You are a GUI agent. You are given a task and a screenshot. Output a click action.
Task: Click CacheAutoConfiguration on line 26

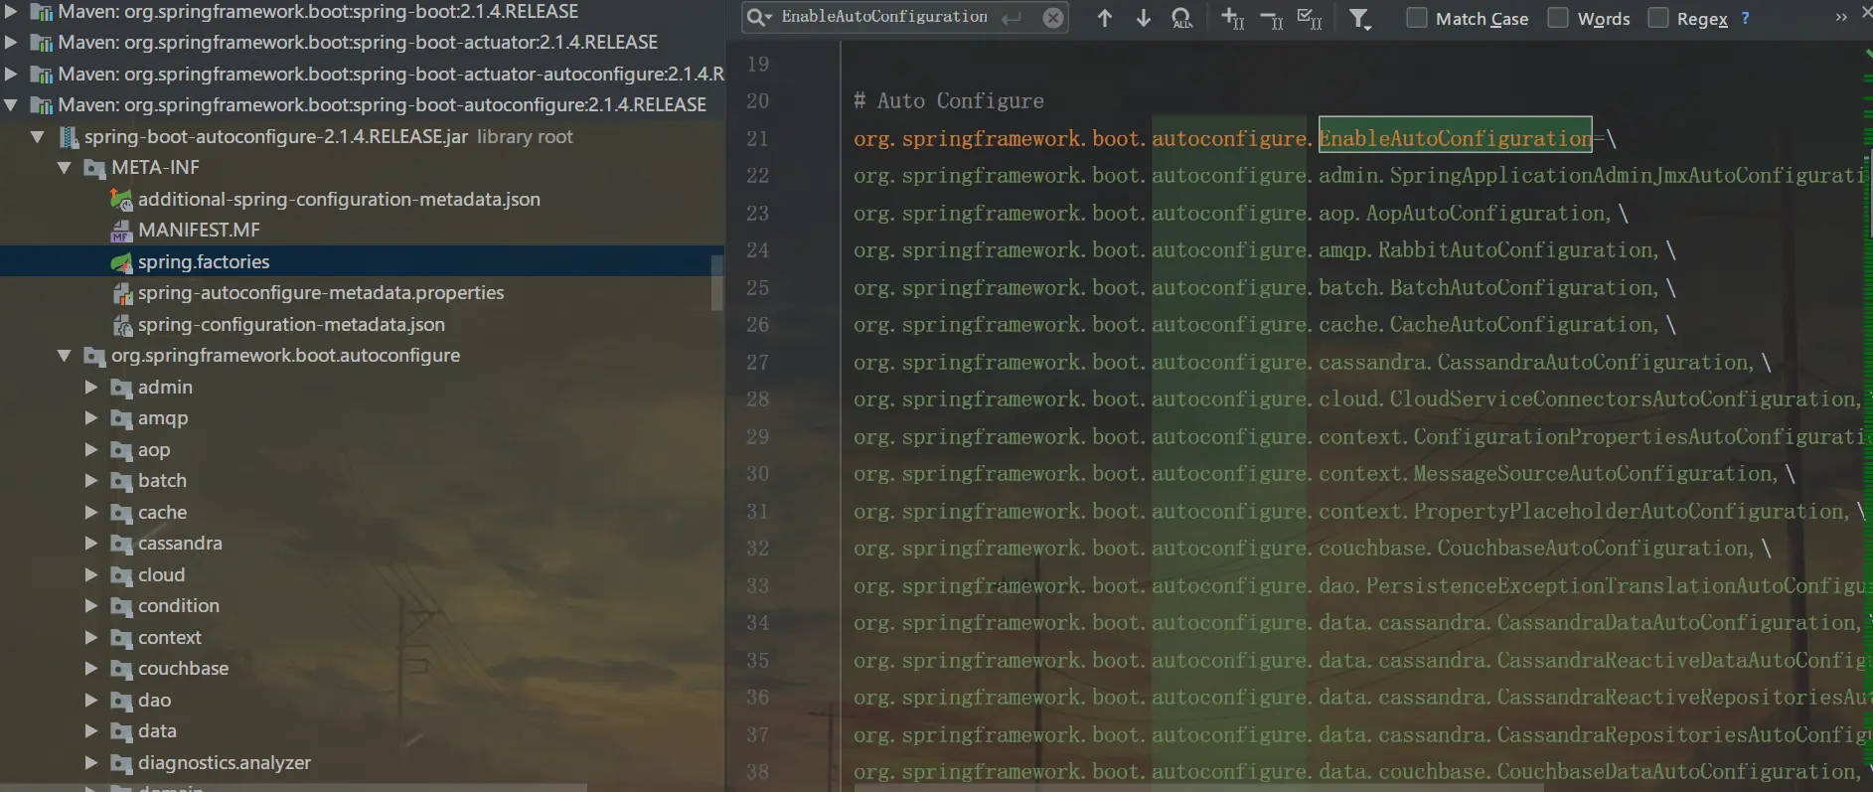pos(1521,324)
